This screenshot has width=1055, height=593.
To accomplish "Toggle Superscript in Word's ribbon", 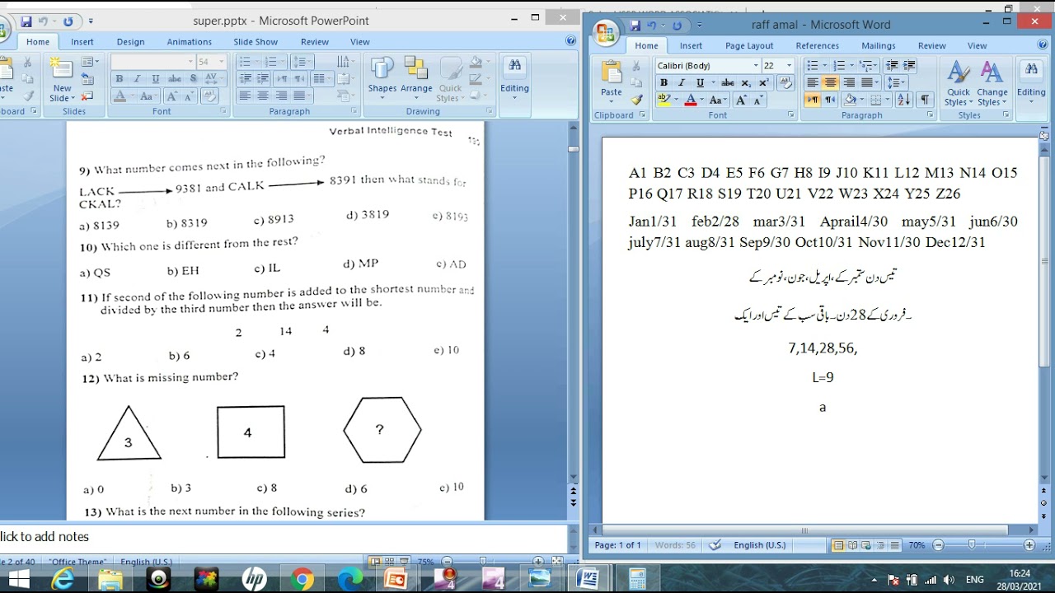I will click(763, 82).
